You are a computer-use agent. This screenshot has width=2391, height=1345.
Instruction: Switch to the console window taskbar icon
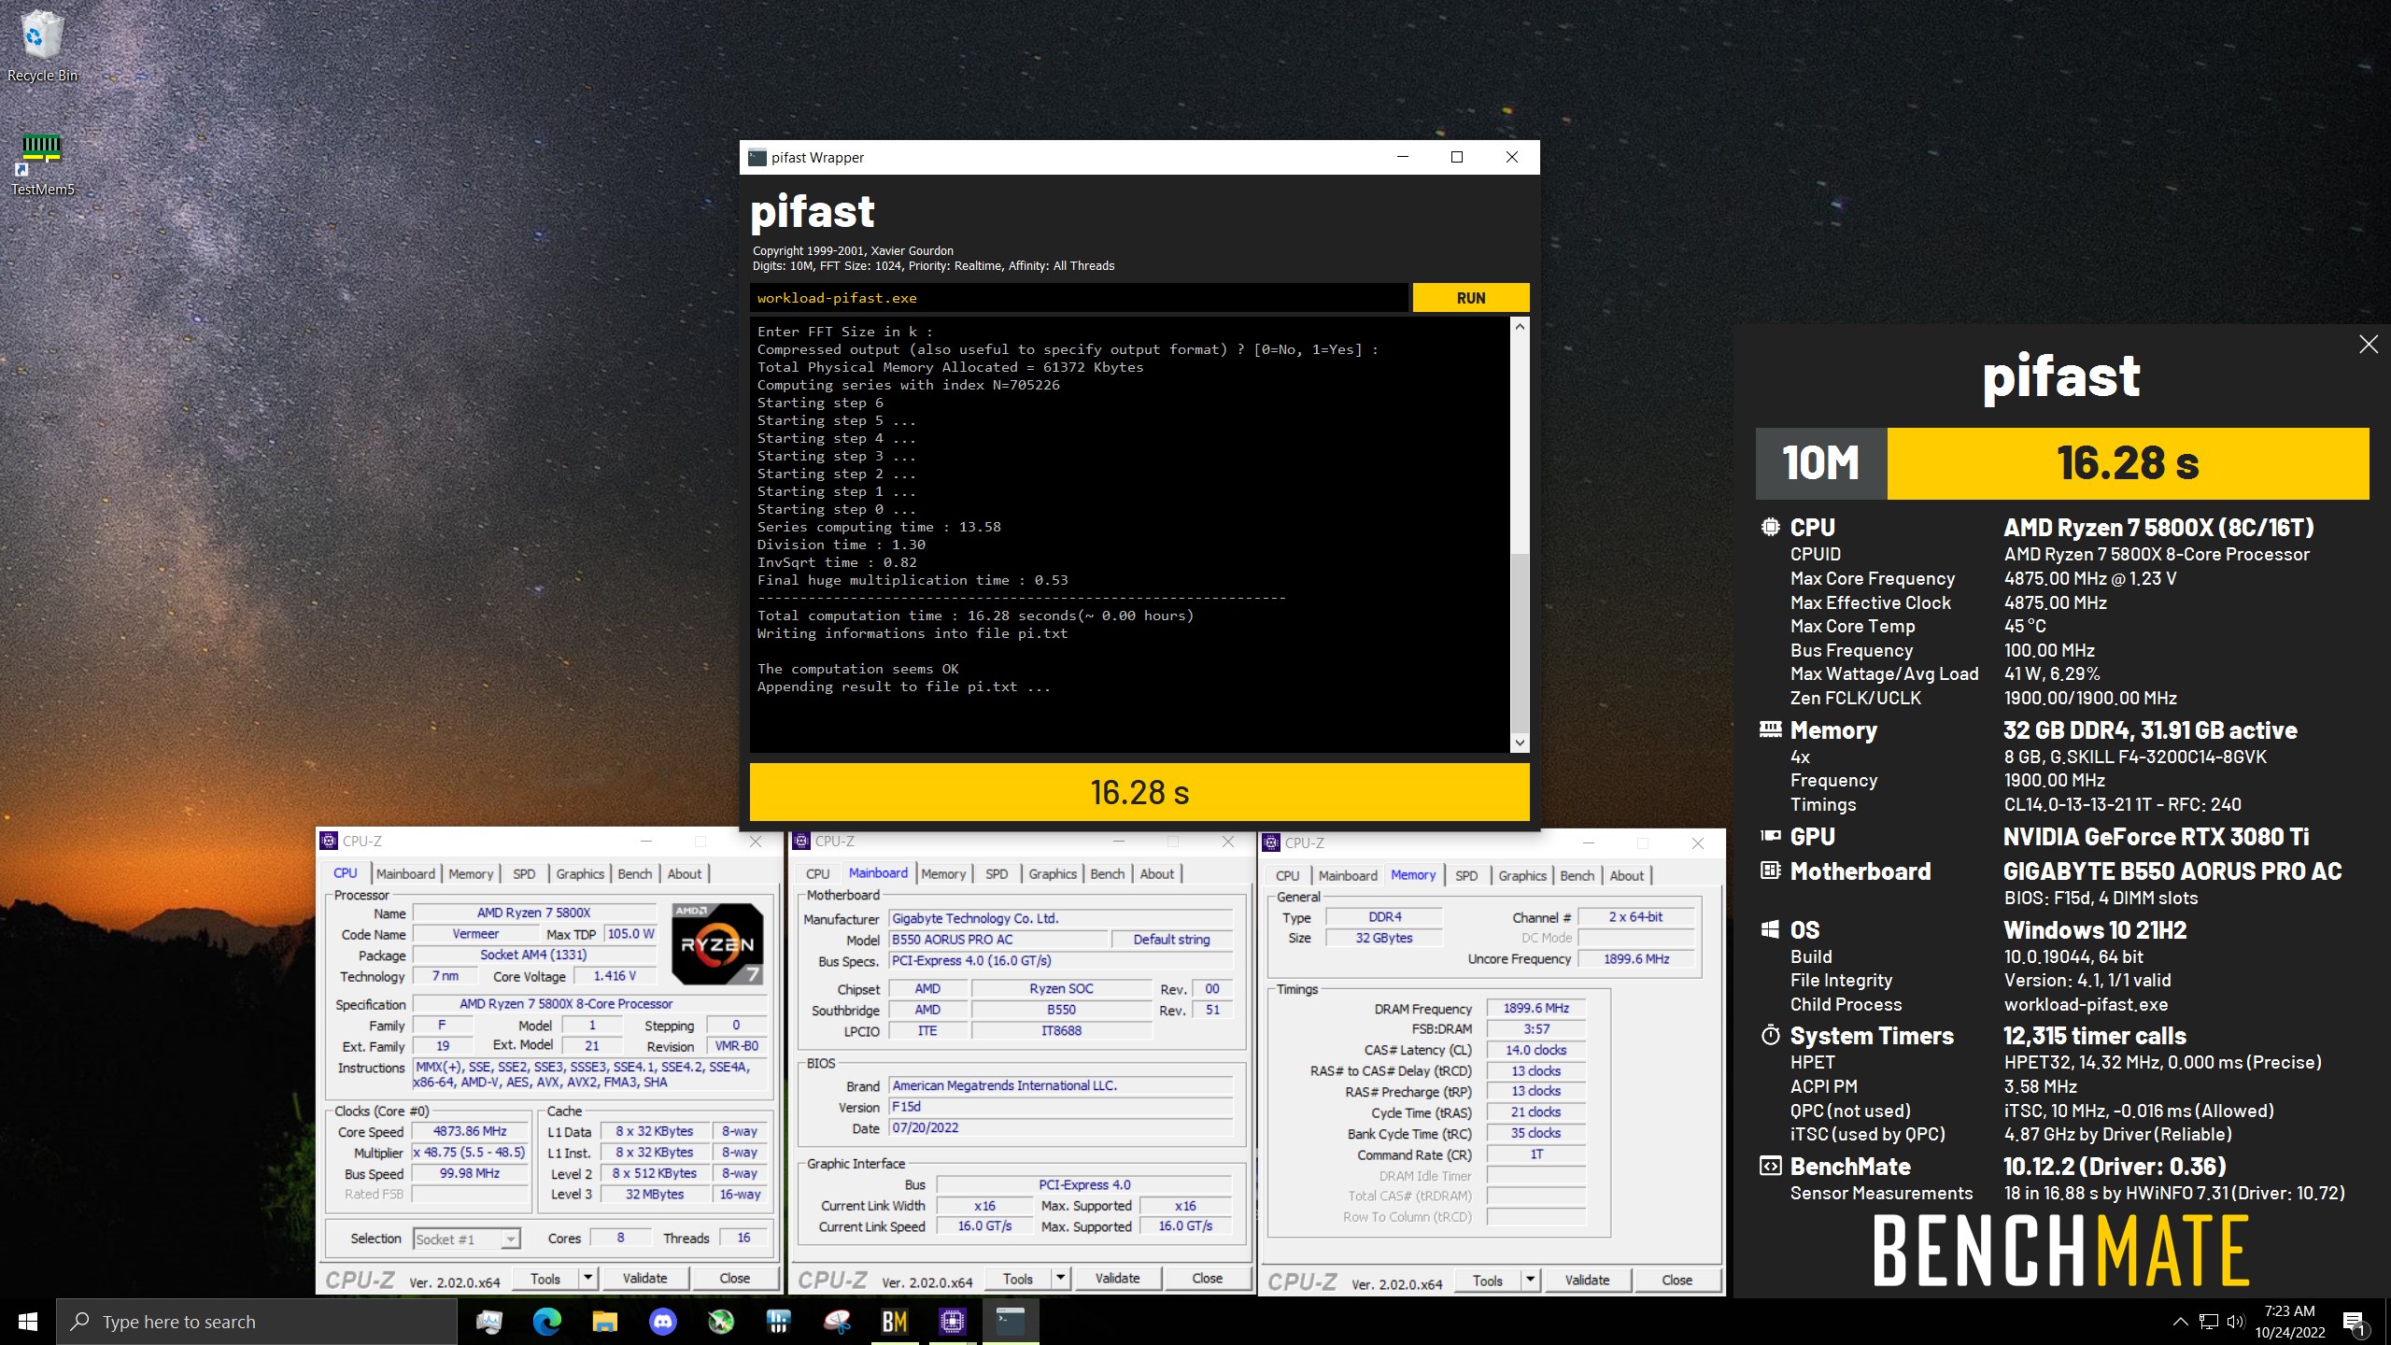[1011, 1322]
